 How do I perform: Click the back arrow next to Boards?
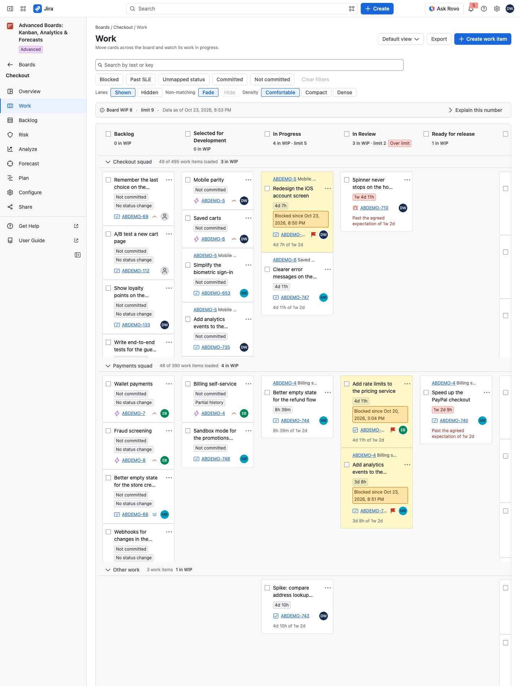tap(10, 65)
